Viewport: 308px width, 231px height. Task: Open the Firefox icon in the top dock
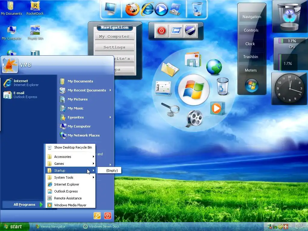pyautogui.click(x=132, y=9)
